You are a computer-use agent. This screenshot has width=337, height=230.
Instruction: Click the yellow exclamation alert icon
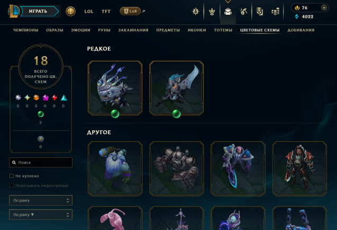[70, 11]
